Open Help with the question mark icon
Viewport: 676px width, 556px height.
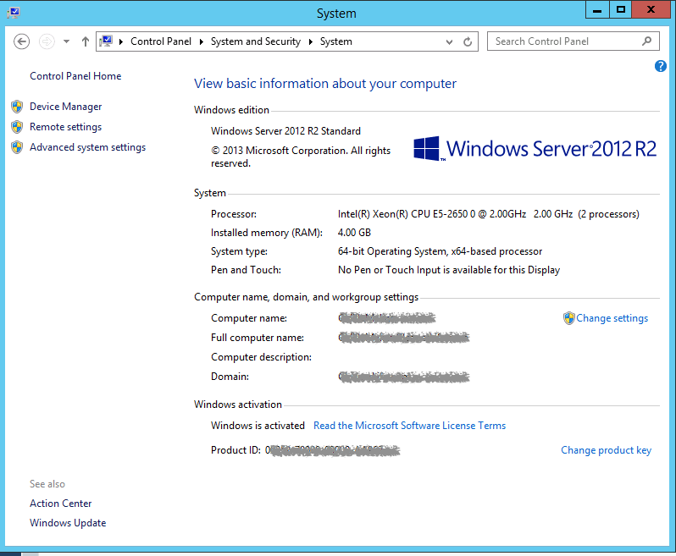click(661, 66)
